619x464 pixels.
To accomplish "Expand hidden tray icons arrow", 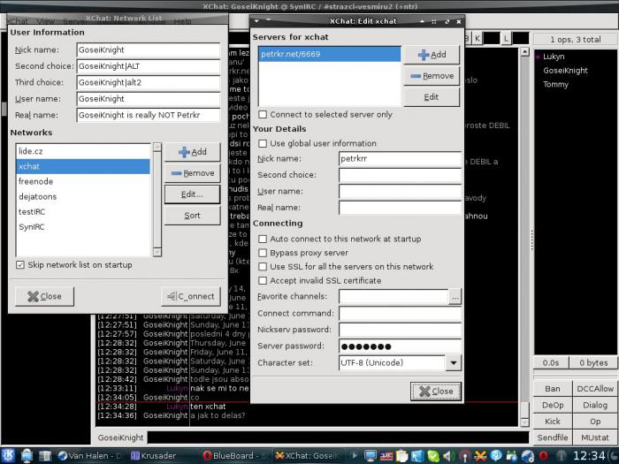I will [x=354, y=455].
